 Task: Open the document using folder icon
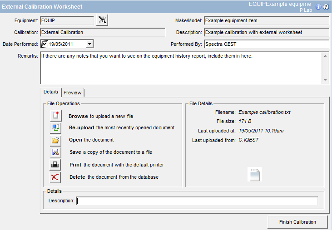(x=55, y=140)
